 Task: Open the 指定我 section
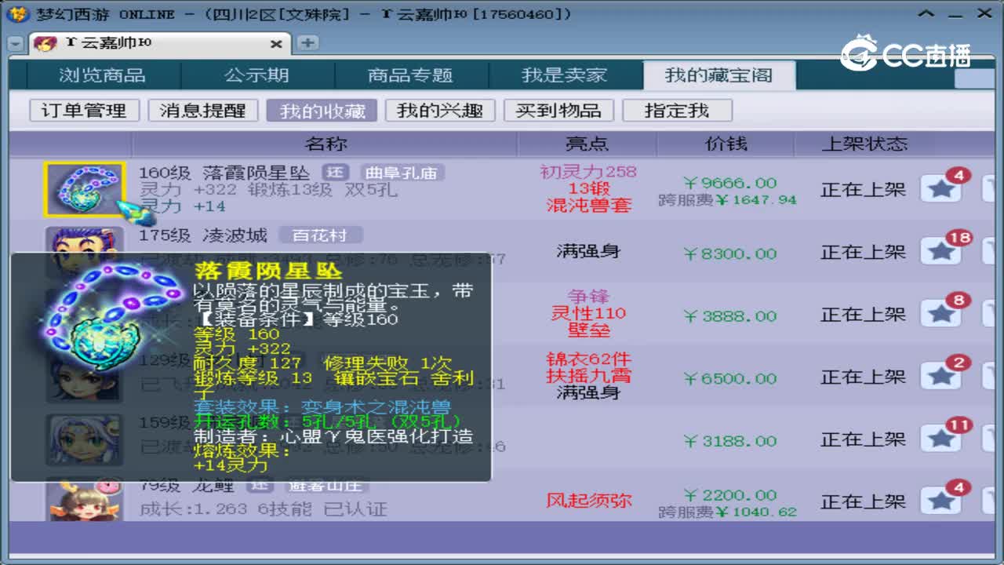677,111
